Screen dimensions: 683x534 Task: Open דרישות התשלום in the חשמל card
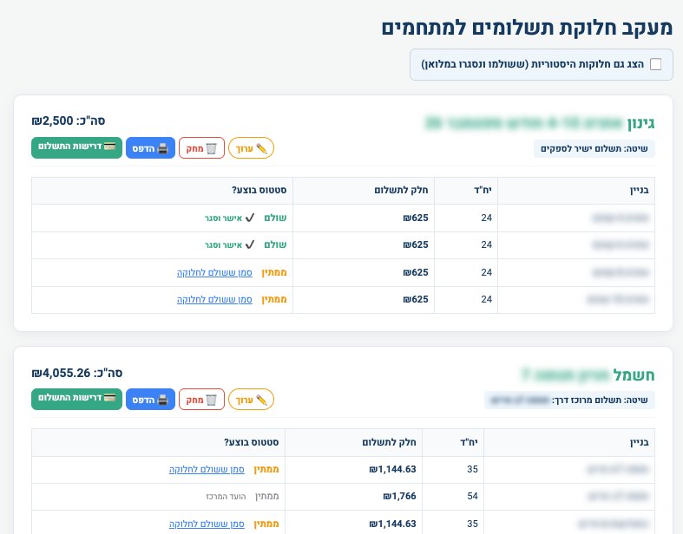pyautogui.click(x=76, y=399)
